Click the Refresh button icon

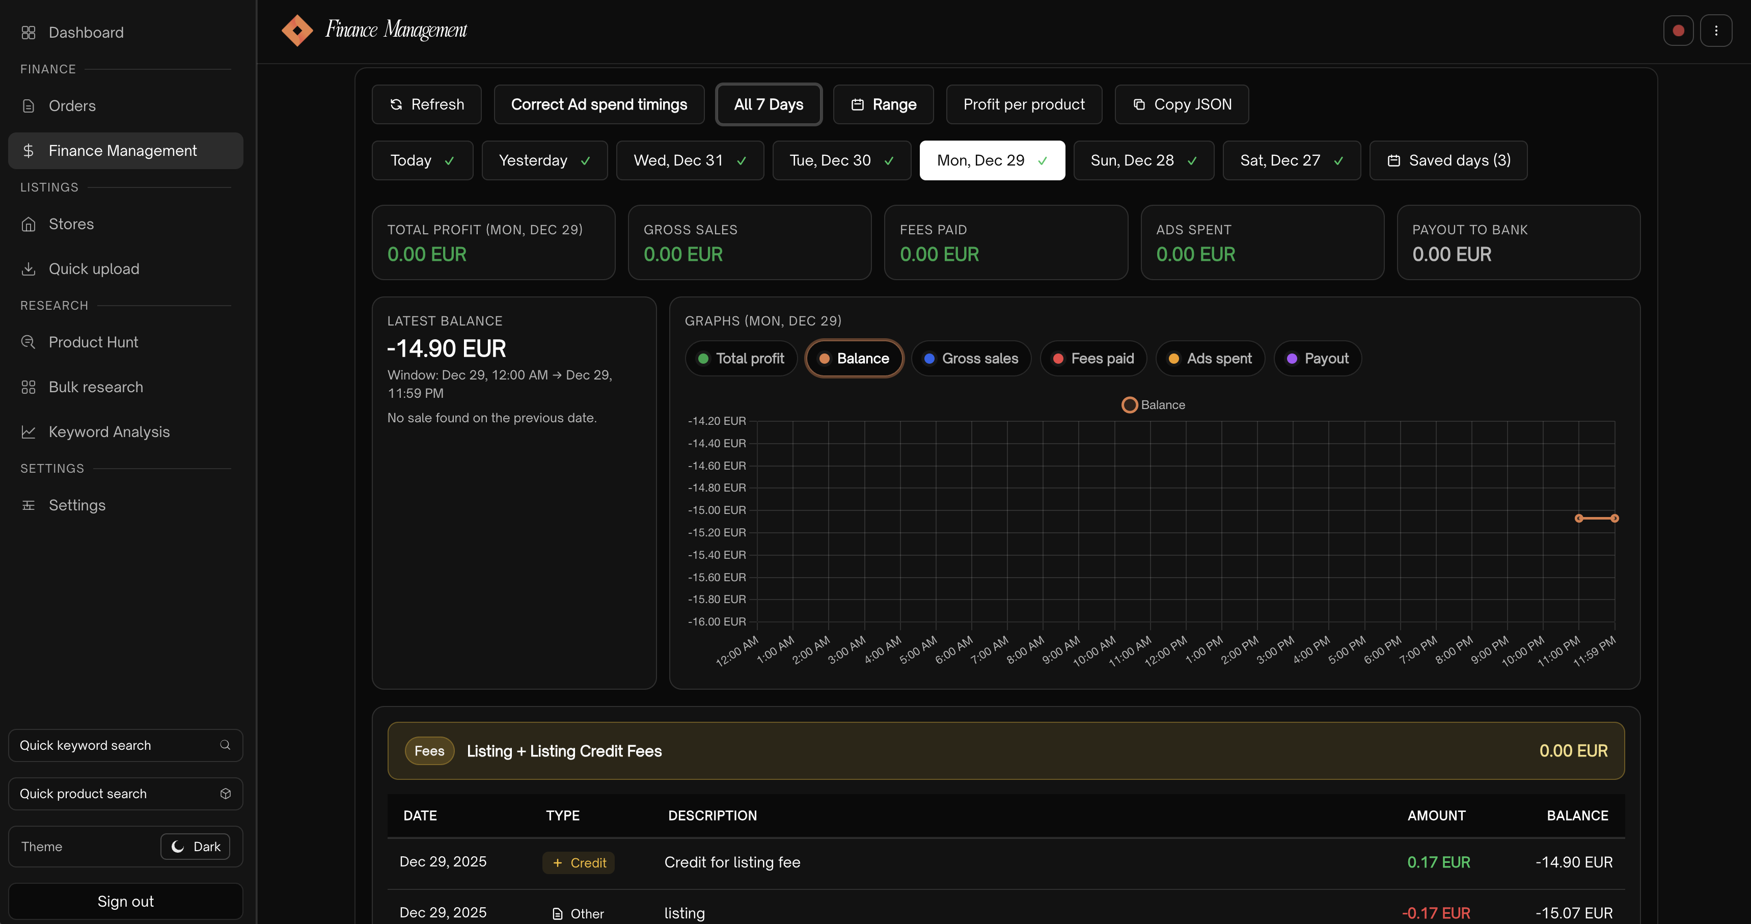click(x=396, y=104)
